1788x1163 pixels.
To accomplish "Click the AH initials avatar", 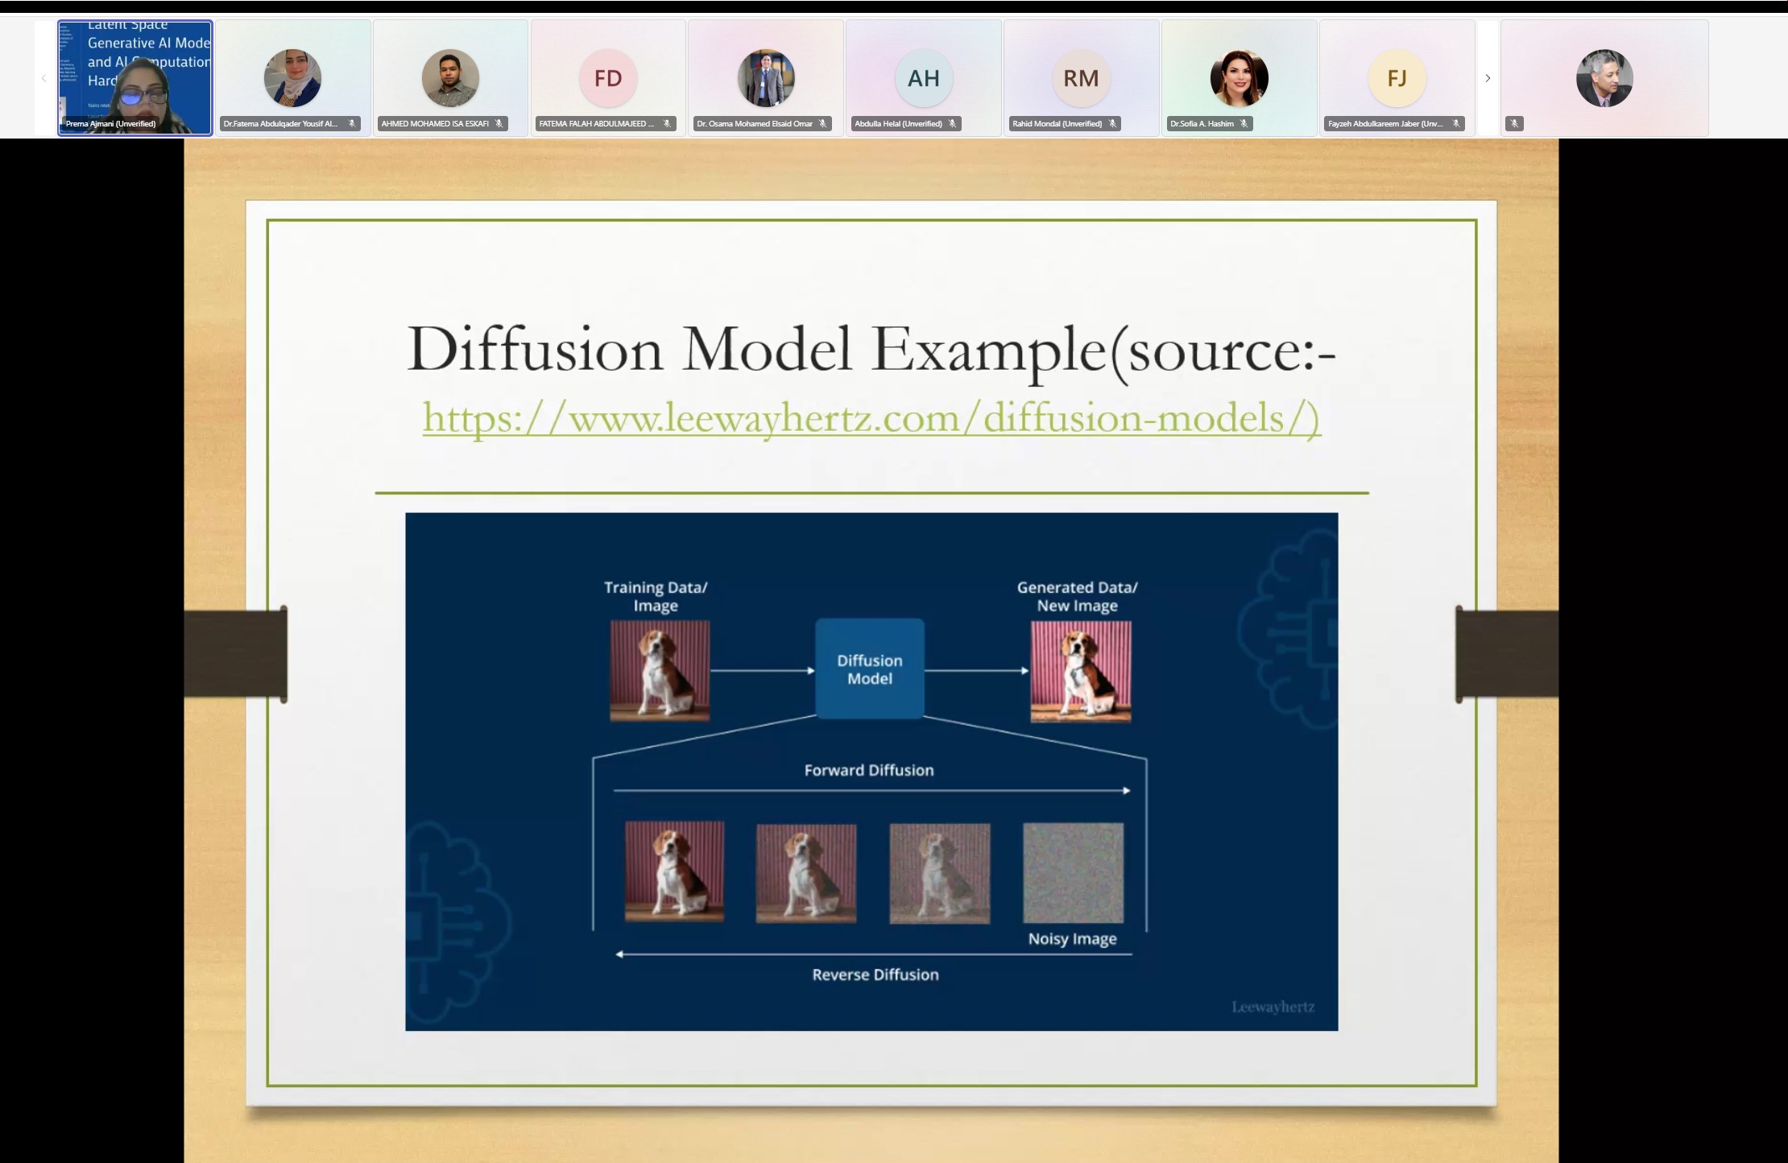I will coord(923,78).
